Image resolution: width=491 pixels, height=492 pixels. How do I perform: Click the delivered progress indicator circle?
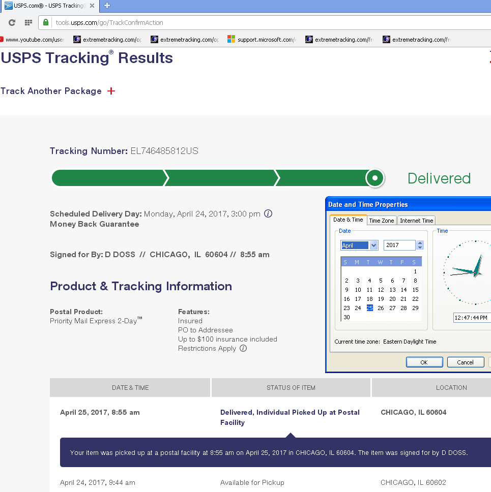pos(375,178)
